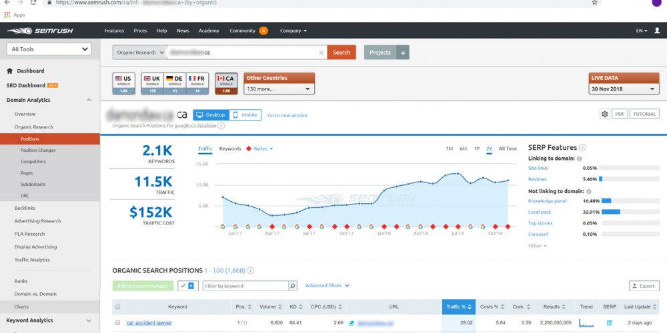The height and width of the screenshot is (333, 667).
Task: Click the browser reload icon
Action: 33,3
